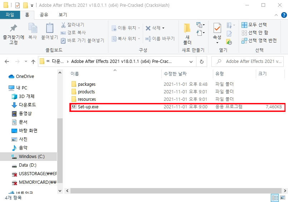Click the search box
The height and width of the screenshot is (202, 288).
pyautogui.click(x=248, y=61)
